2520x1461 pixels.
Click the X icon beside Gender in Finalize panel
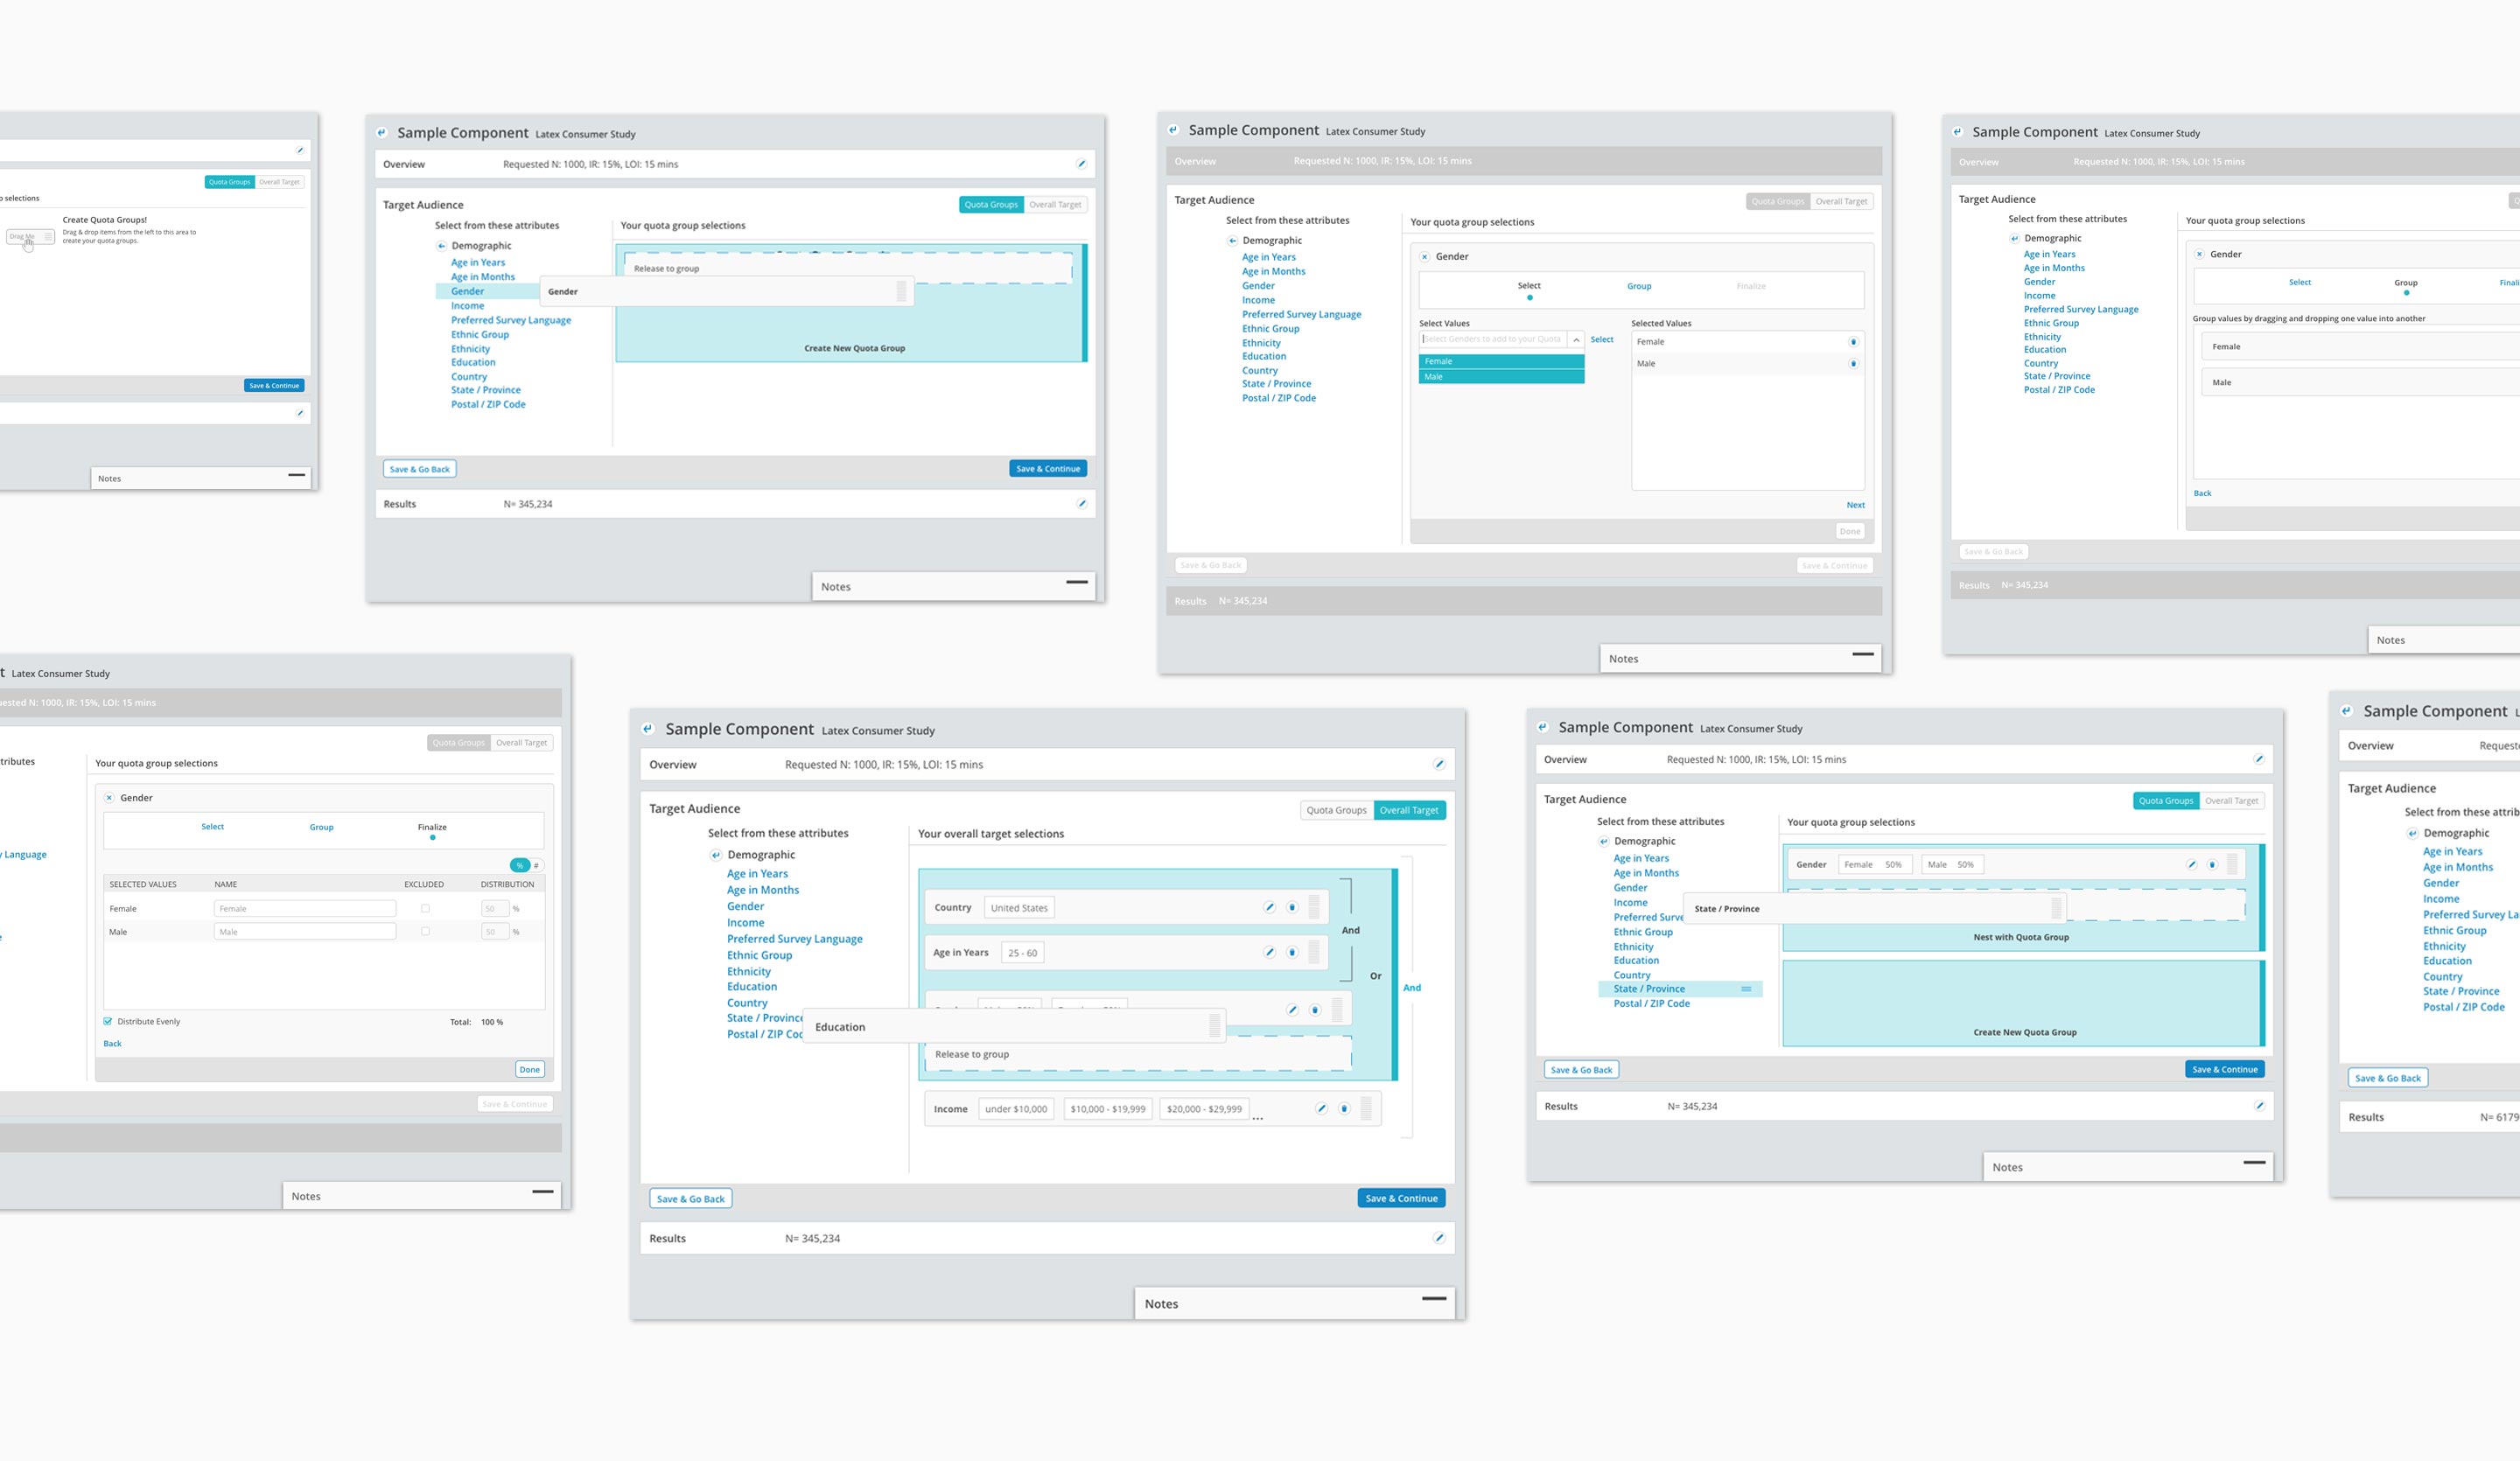click(110, 798)
